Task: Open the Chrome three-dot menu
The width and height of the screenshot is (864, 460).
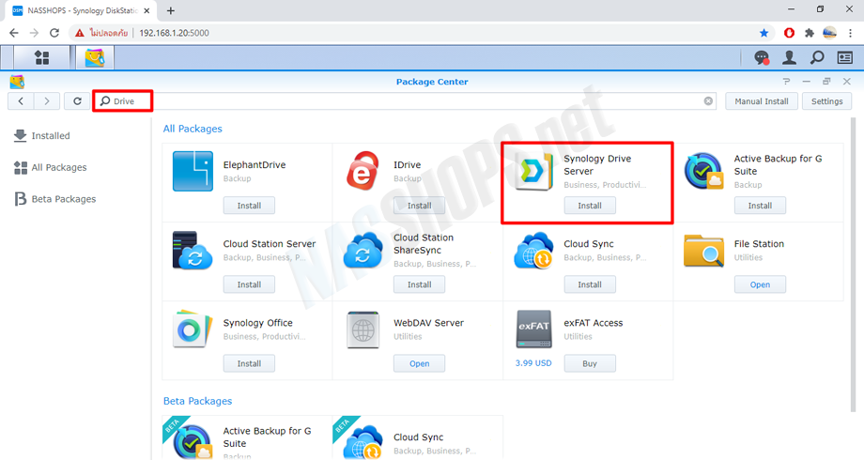Action: [x=851, y=33]
